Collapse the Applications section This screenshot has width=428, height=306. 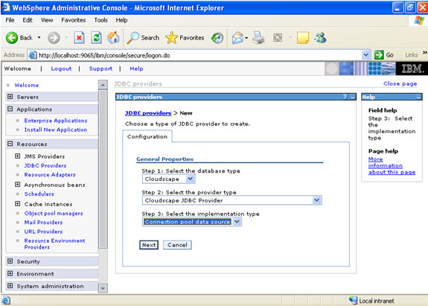click(10, 109)
